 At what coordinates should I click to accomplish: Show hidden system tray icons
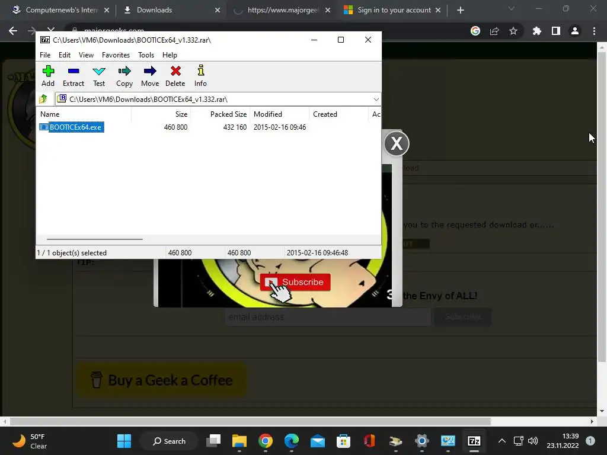[x=501, y=441]
